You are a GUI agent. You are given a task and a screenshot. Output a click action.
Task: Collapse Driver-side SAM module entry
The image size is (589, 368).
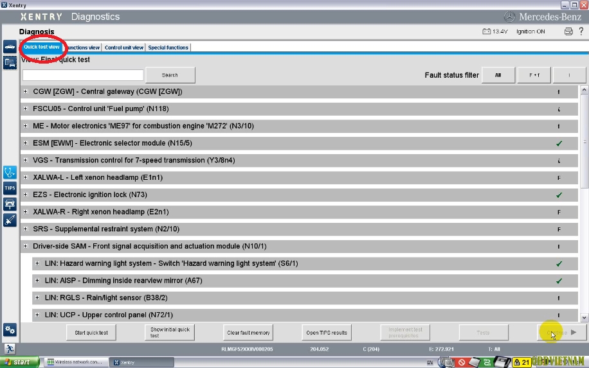(25, 246)
